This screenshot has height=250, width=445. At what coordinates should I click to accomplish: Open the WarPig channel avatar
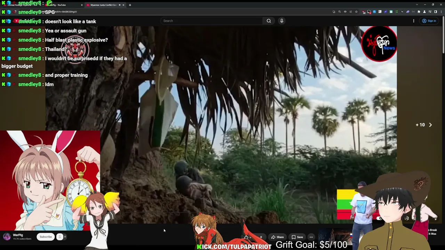pyautogui.click(x=7, y=237)
